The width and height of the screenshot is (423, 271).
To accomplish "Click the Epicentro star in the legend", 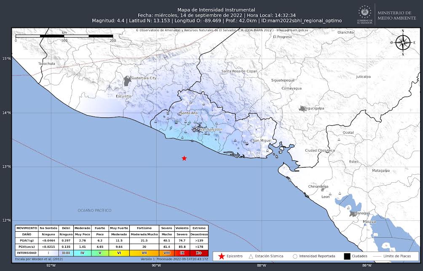I will (x=222, y=256).
